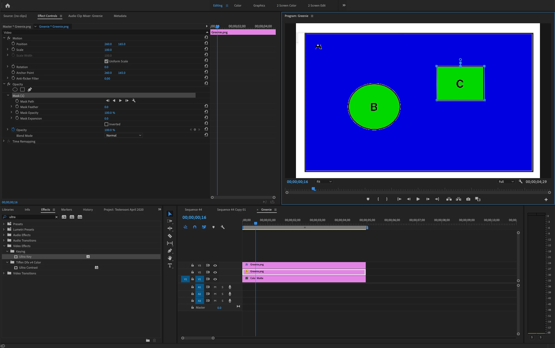The image size is (555, 348).
Task: Open the Sequence 44 timeline tab
Action: point(193,210)
